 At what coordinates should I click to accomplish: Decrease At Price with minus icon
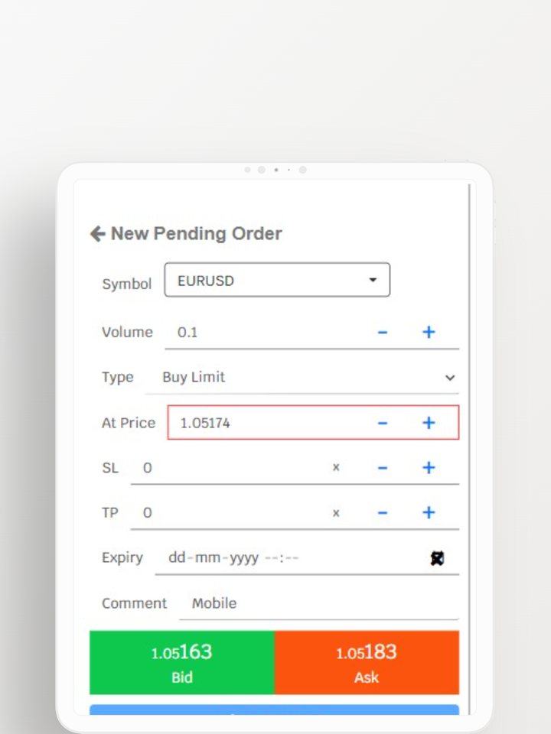click(383, 423)
